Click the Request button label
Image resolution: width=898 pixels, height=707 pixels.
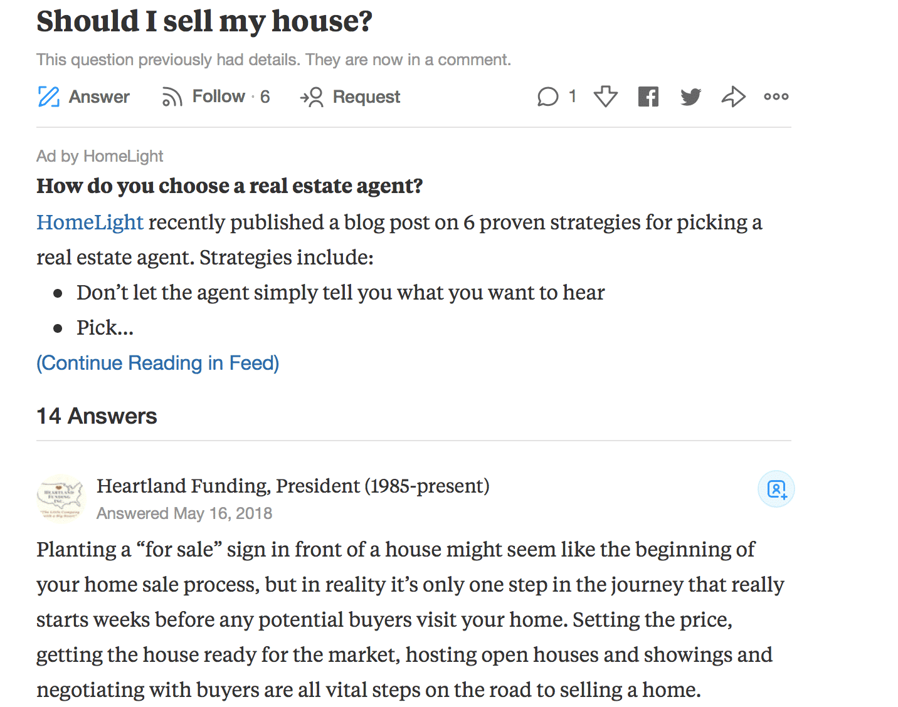[x=366, y=97]
